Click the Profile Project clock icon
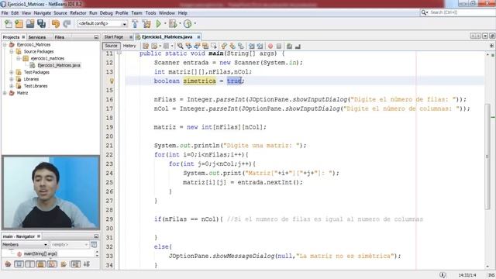Viewport: 496px width, 279px height. point(188,24)
